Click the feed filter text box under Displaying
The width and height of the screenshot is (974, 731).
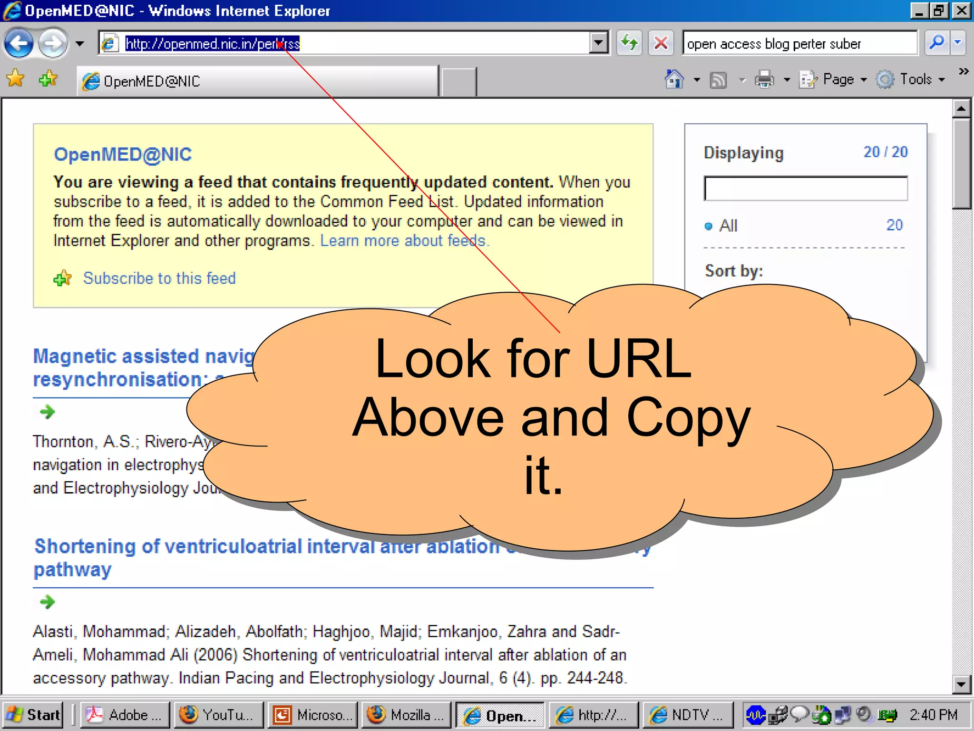click(x=806, y=188)
